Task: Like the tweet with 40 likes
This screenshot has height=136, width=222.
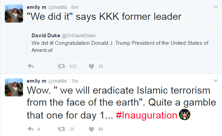Action: point(91,129)
